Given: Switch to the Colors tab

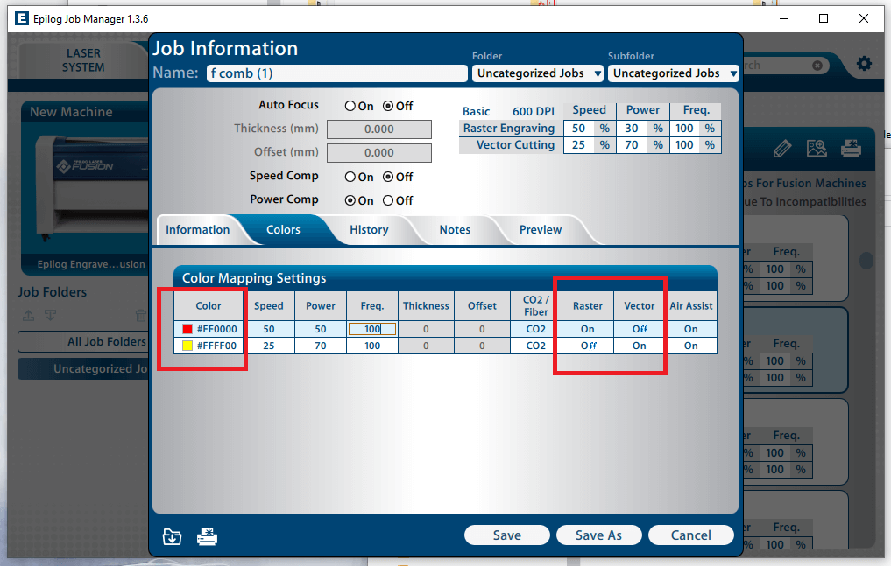Looking at the screenshot, I should pos(283,230).
